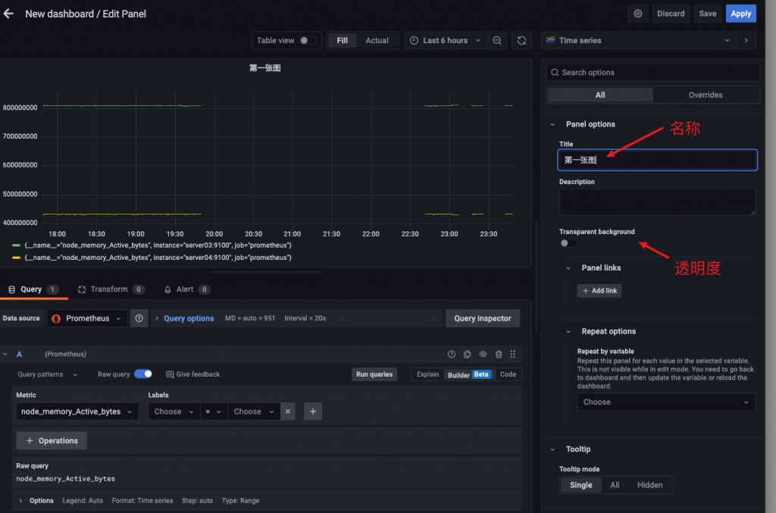This screenshot has width=776, height=513.
Task: Open the Query patterns dropdown
Action: point(48,374)
